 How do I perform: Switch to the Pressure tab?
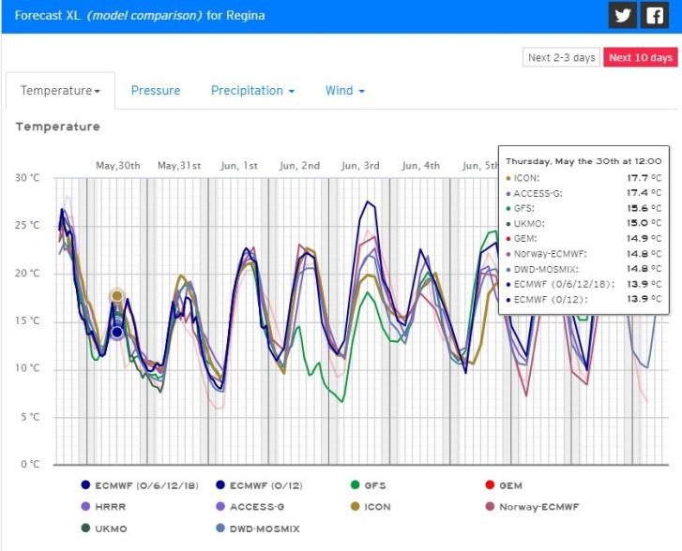coord(156,91)
